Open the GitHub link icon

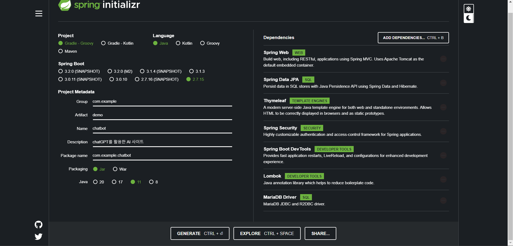(x=39, y=225)
